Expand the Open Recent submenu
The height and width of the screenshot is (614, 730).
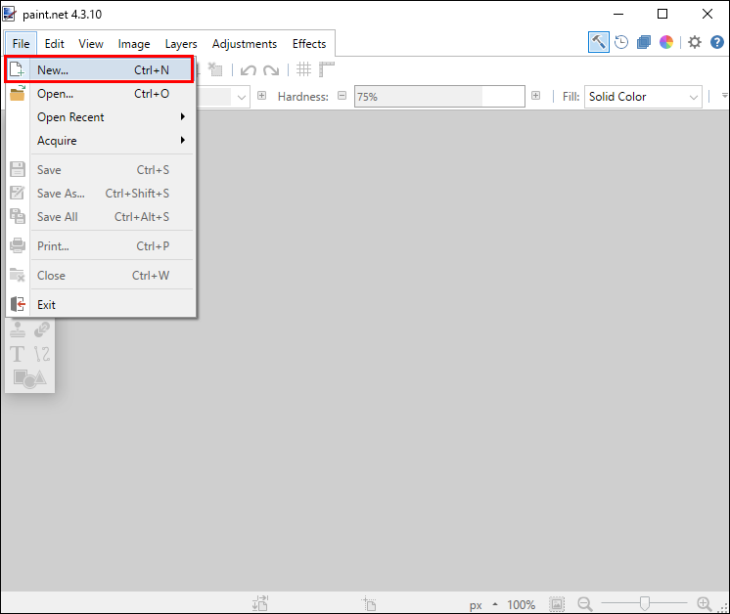click(x=99, y=117)
